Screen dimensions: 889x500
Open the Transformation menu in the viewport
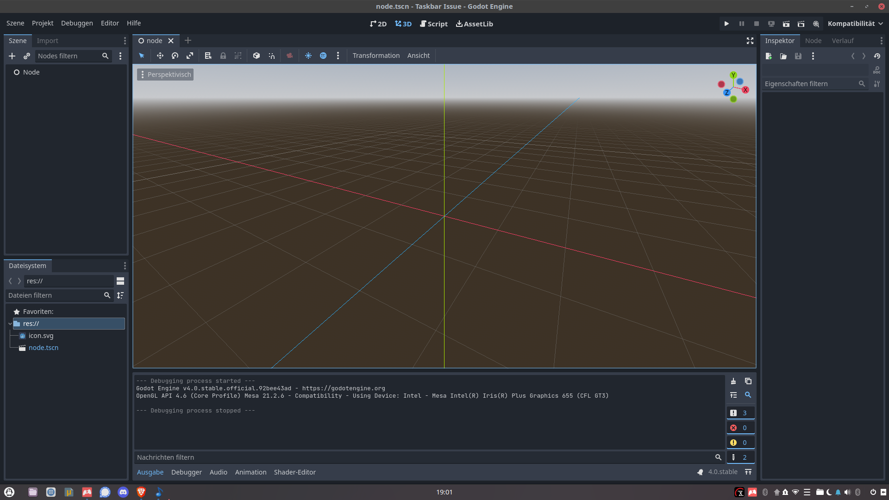pyautogui.click(x=376, y=56)
